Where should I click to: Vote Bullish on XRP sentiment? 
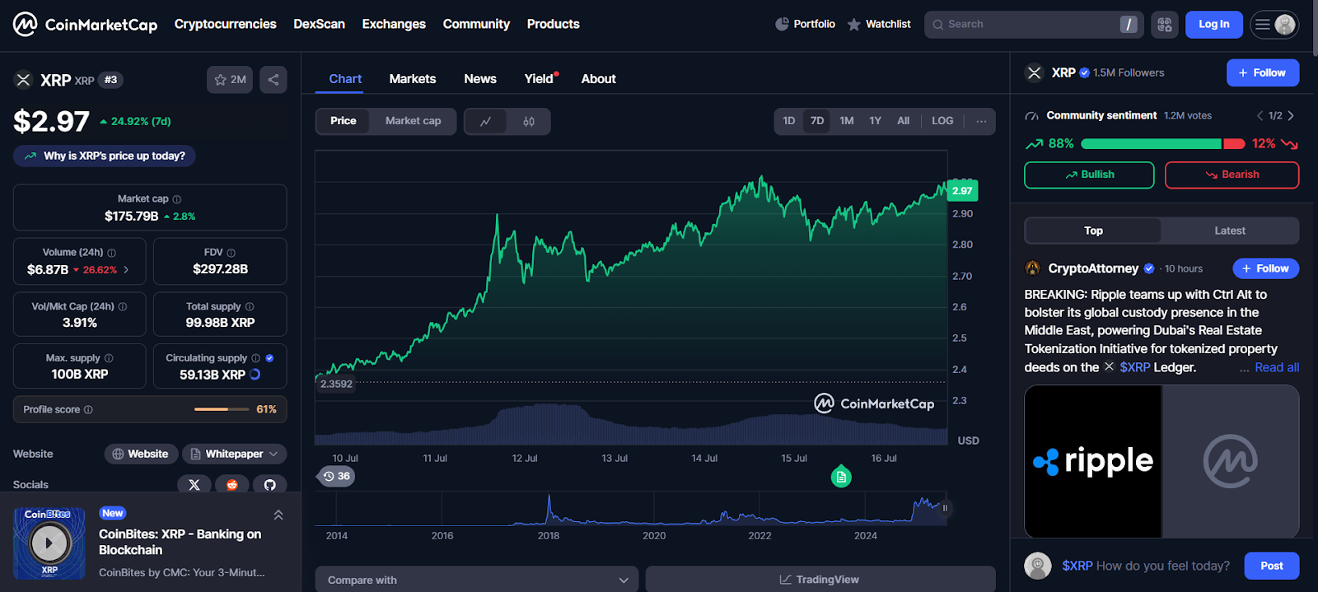tap(1089, 175)
